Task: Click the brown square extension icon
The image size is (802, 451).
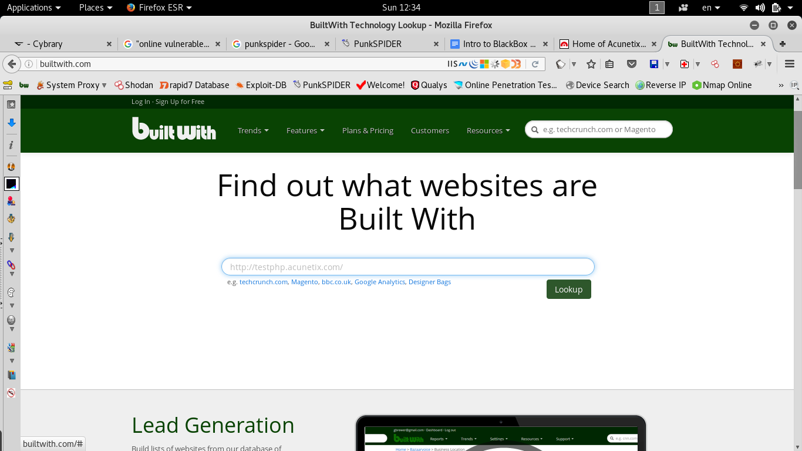Action: 737,64
